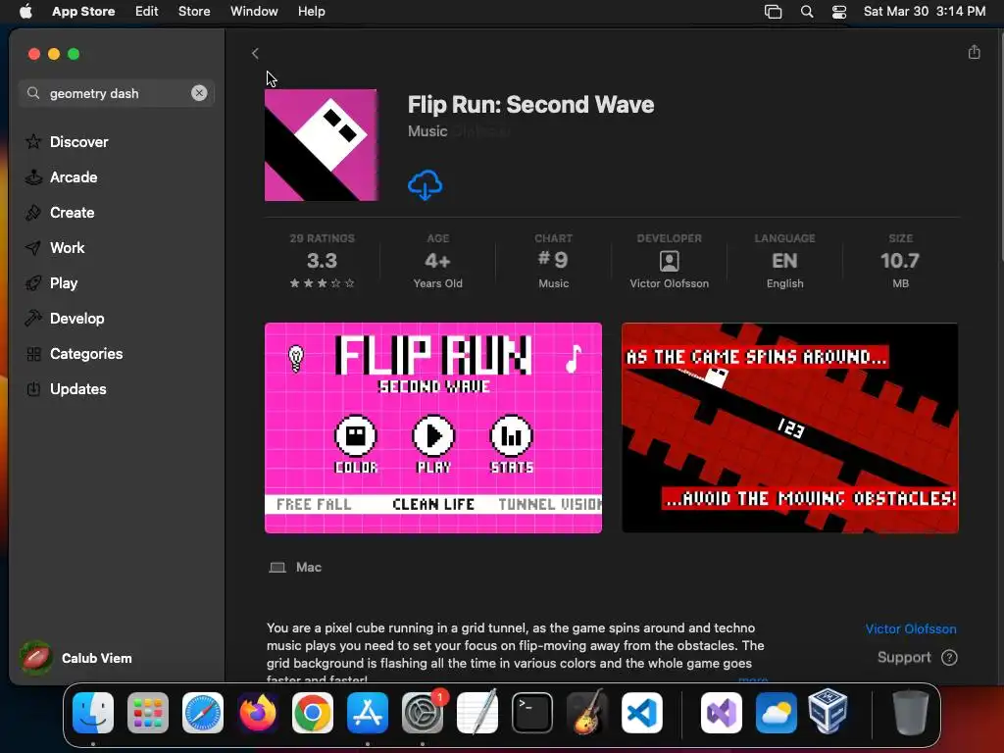Click the App Store Dock icon
Image resolution: width=1004 pixels, height=753 pixels.
pyautogui.click(x=368, y=713)
